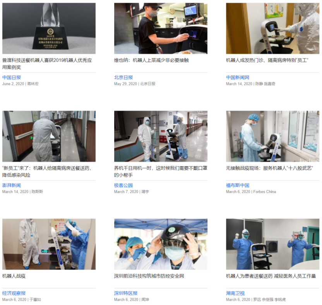The image size is (322, 305).
Task: Open the crystal trophy award thumbnail
Action: (49, 28)
